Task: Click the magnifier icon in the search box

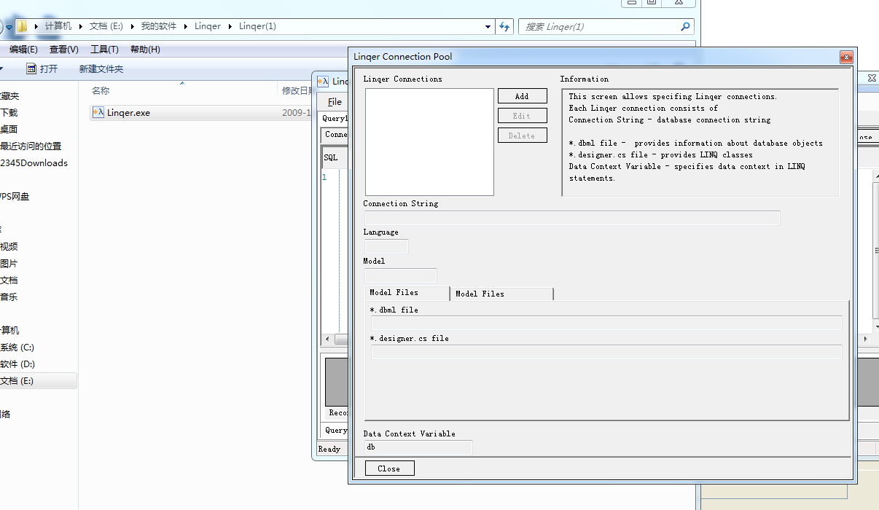Action: click(x=685, y=26)
